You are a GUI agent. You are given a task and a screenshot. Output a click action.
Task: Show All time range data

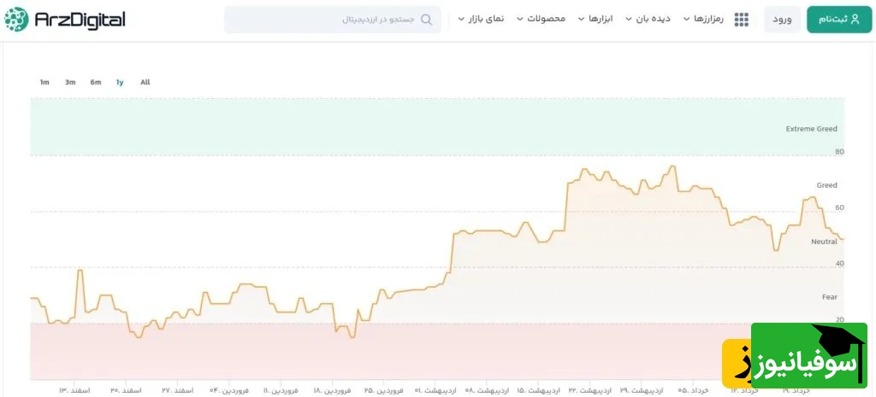[145, 82]
